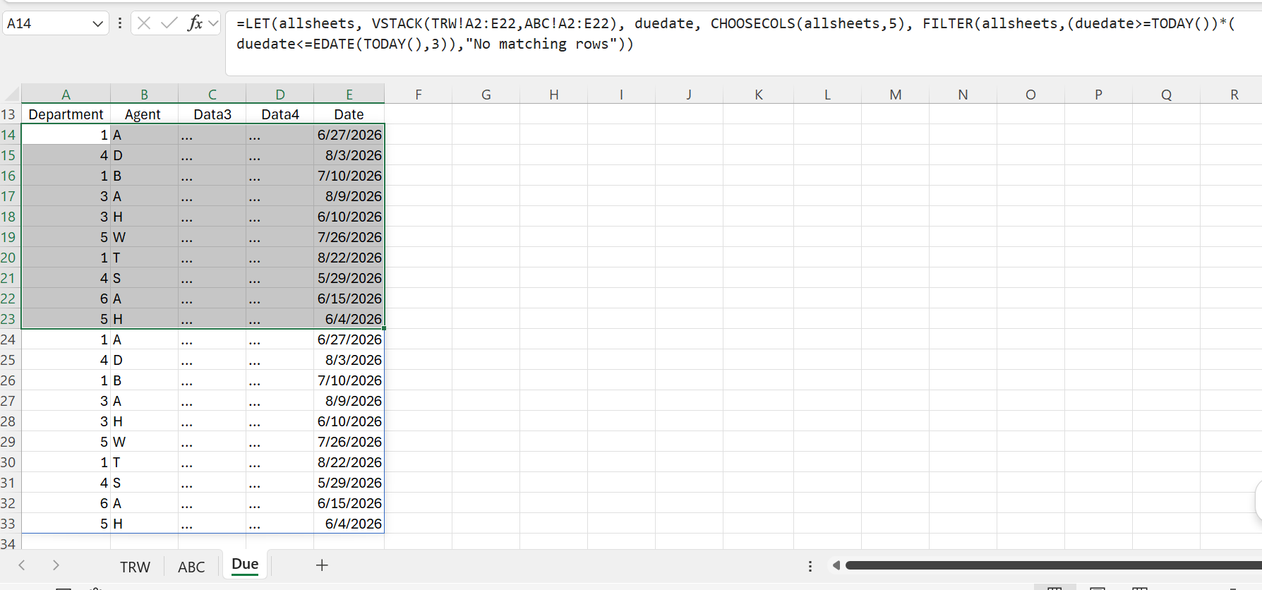
Task: Select column M header
Action: (896, 95)
